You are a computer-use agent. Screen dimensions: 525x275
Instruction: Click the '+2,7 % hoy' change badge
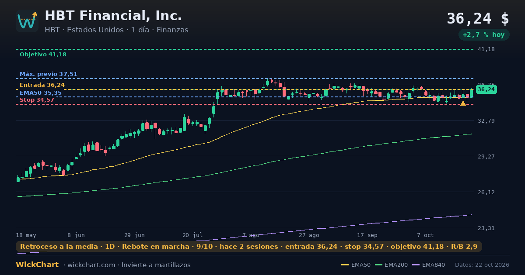(484, 35)
